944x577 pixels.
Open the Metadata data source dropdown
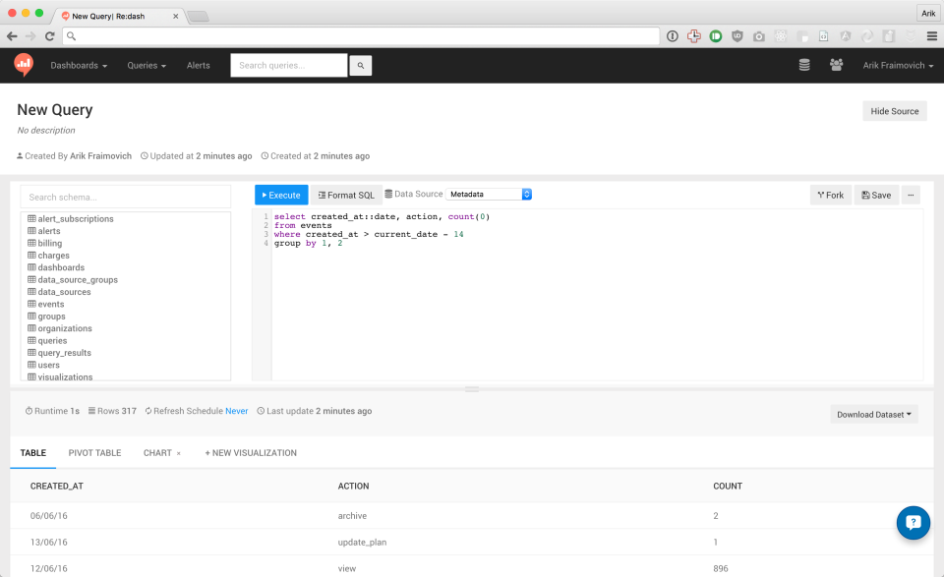click(x=489, y=194)
